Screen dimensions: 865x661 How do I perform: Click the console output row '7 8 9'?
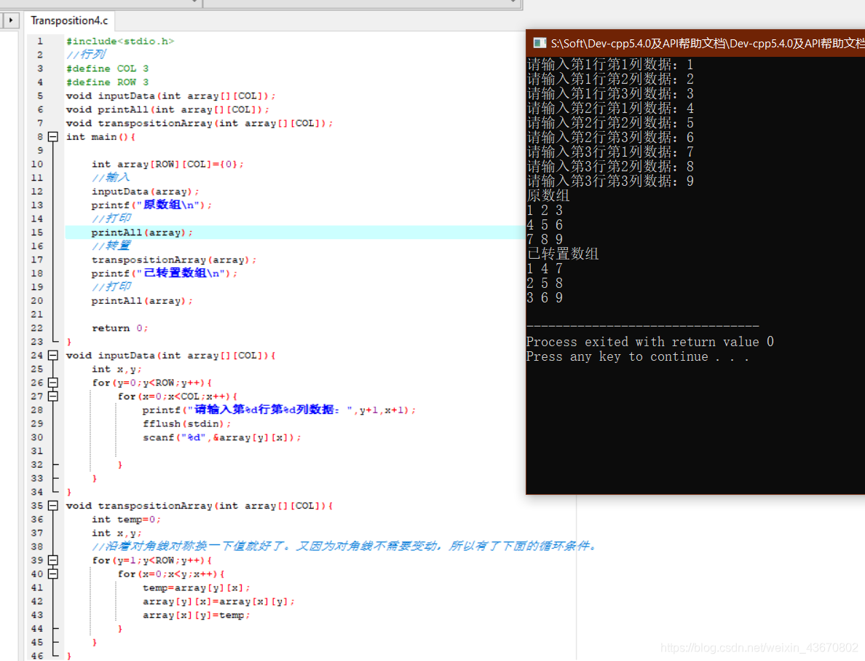tap(545, 240)
